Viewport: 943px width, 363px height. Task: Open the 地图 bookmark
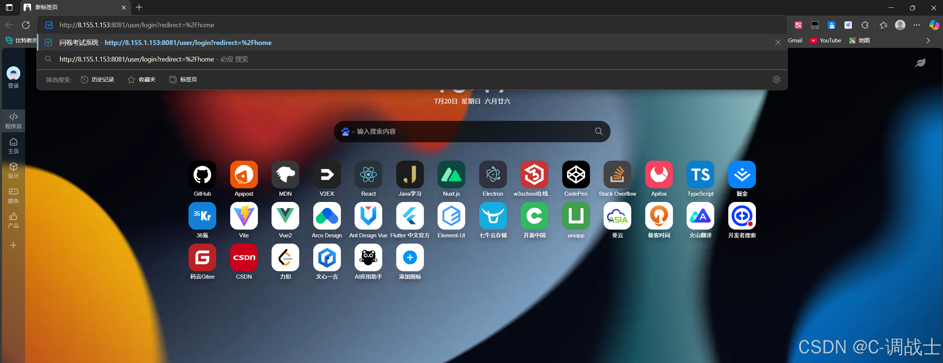pyautogui.click(x=860, y=41)
